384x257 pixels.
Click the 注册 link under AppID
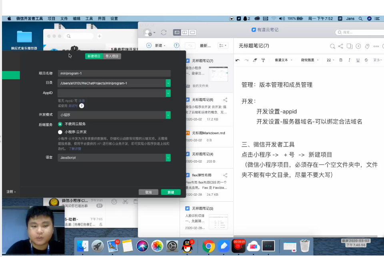click(x=82, y=101)
